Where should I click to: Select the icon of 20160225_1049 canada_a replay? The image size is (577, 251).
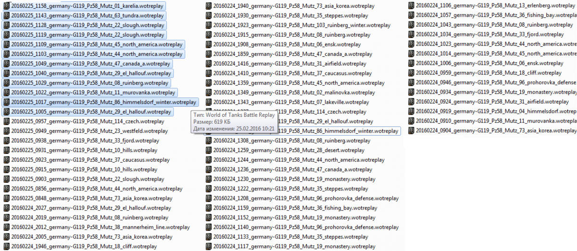[x=6, y=64]
